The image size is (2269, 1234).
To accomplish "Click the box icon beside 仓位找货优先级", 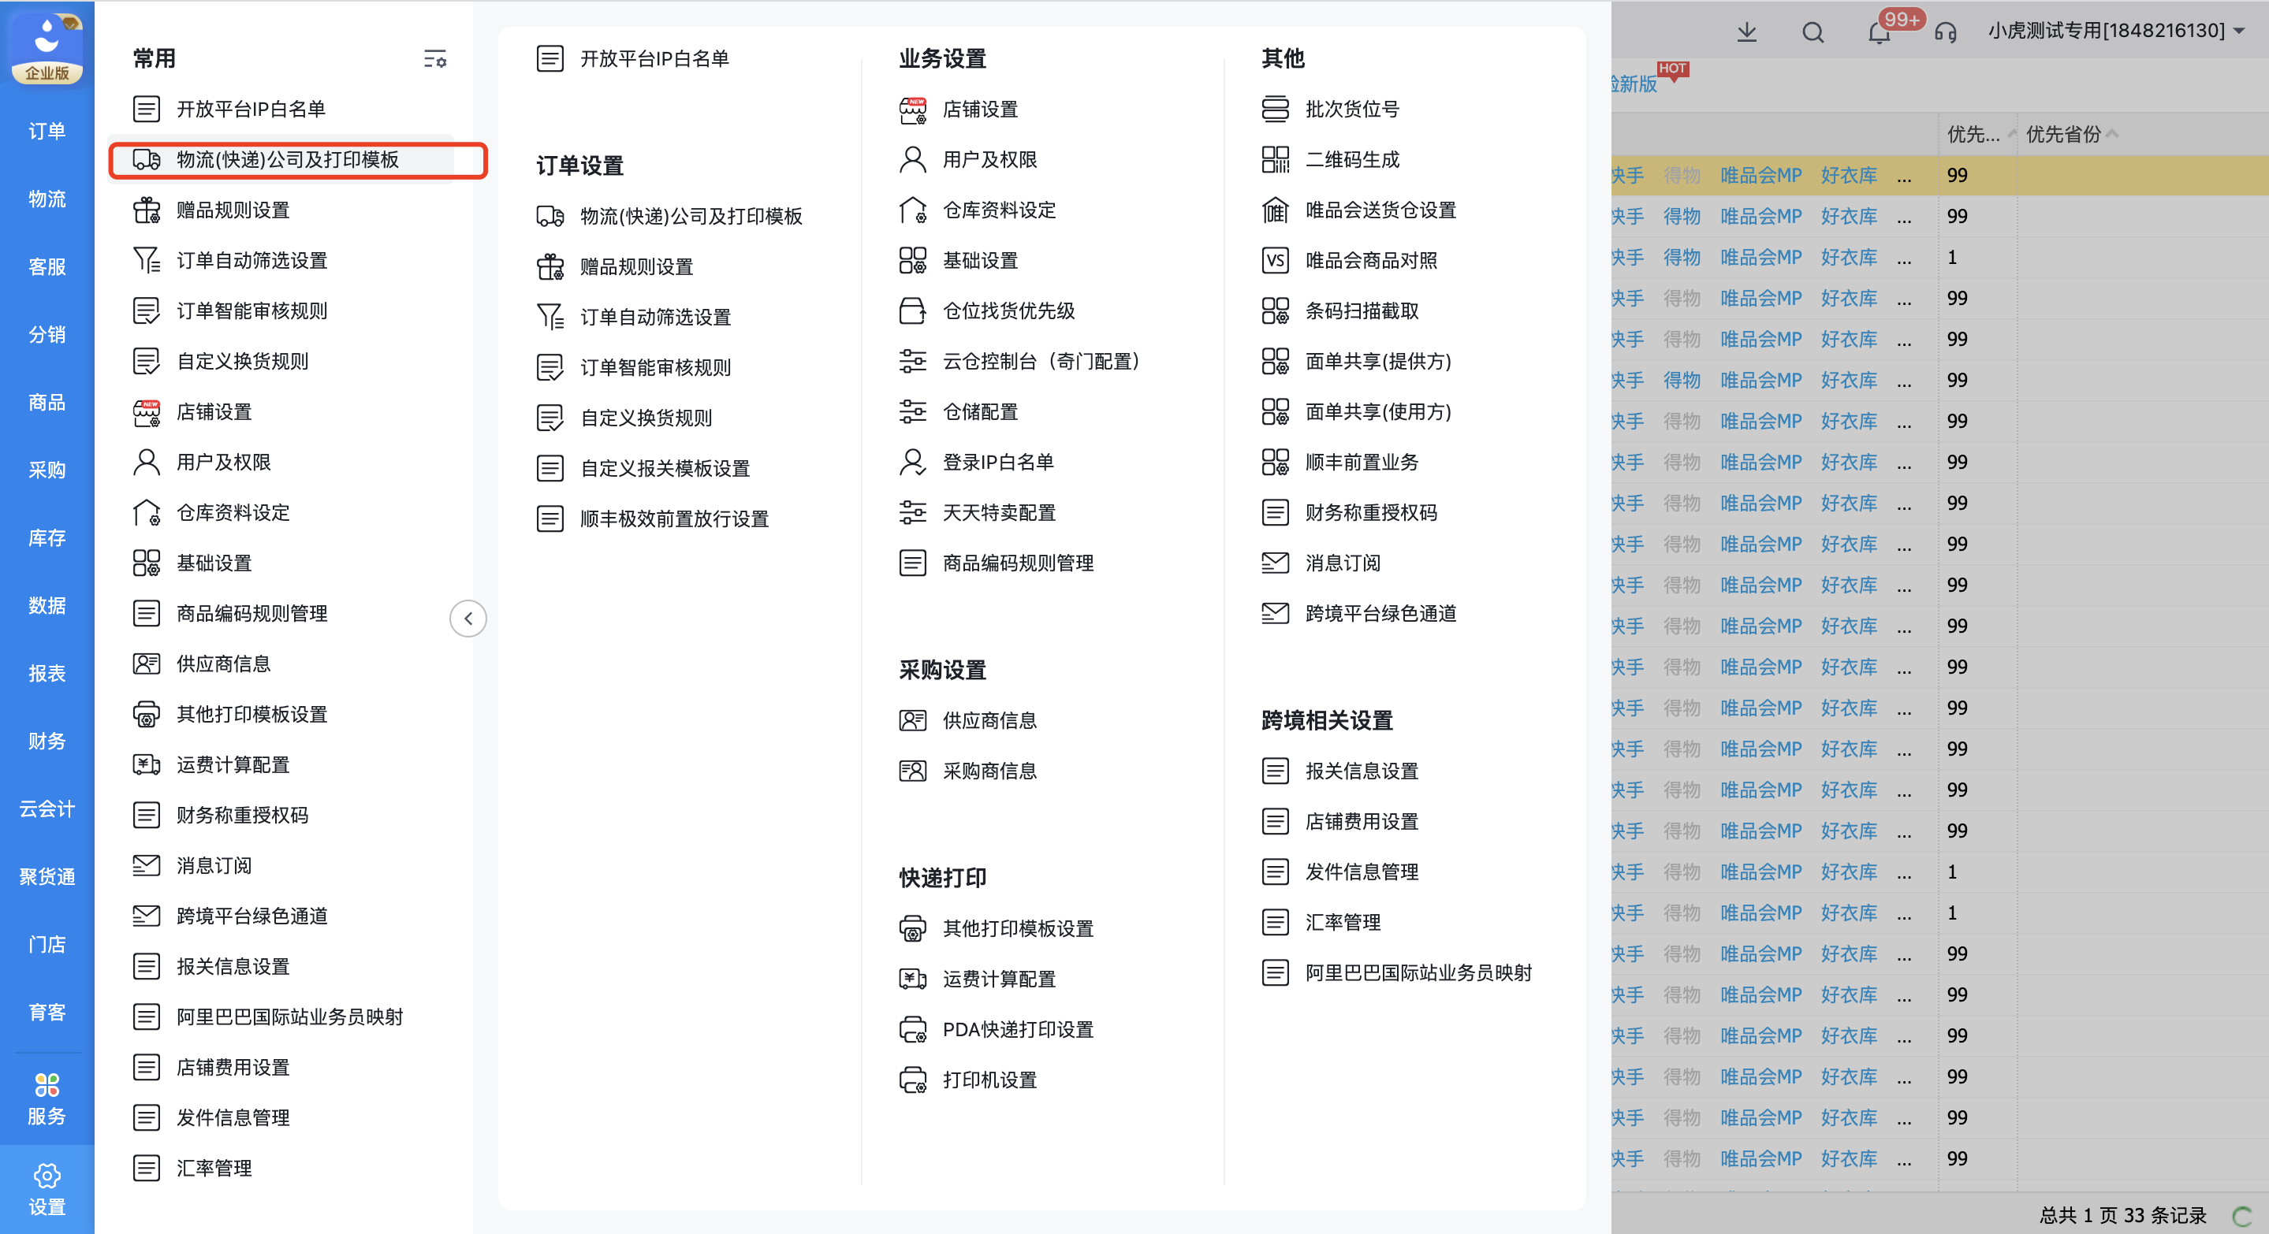I will tap(912, 310).
